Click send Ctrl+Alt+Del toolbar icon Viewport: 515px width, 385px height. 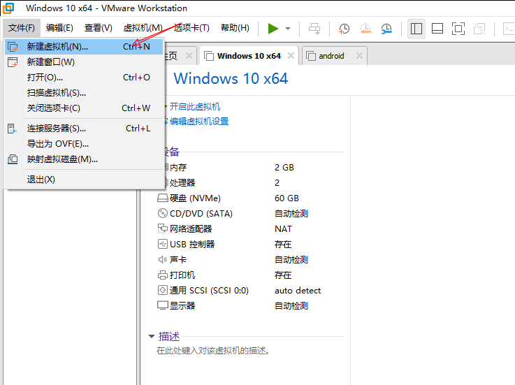[314, 29]
